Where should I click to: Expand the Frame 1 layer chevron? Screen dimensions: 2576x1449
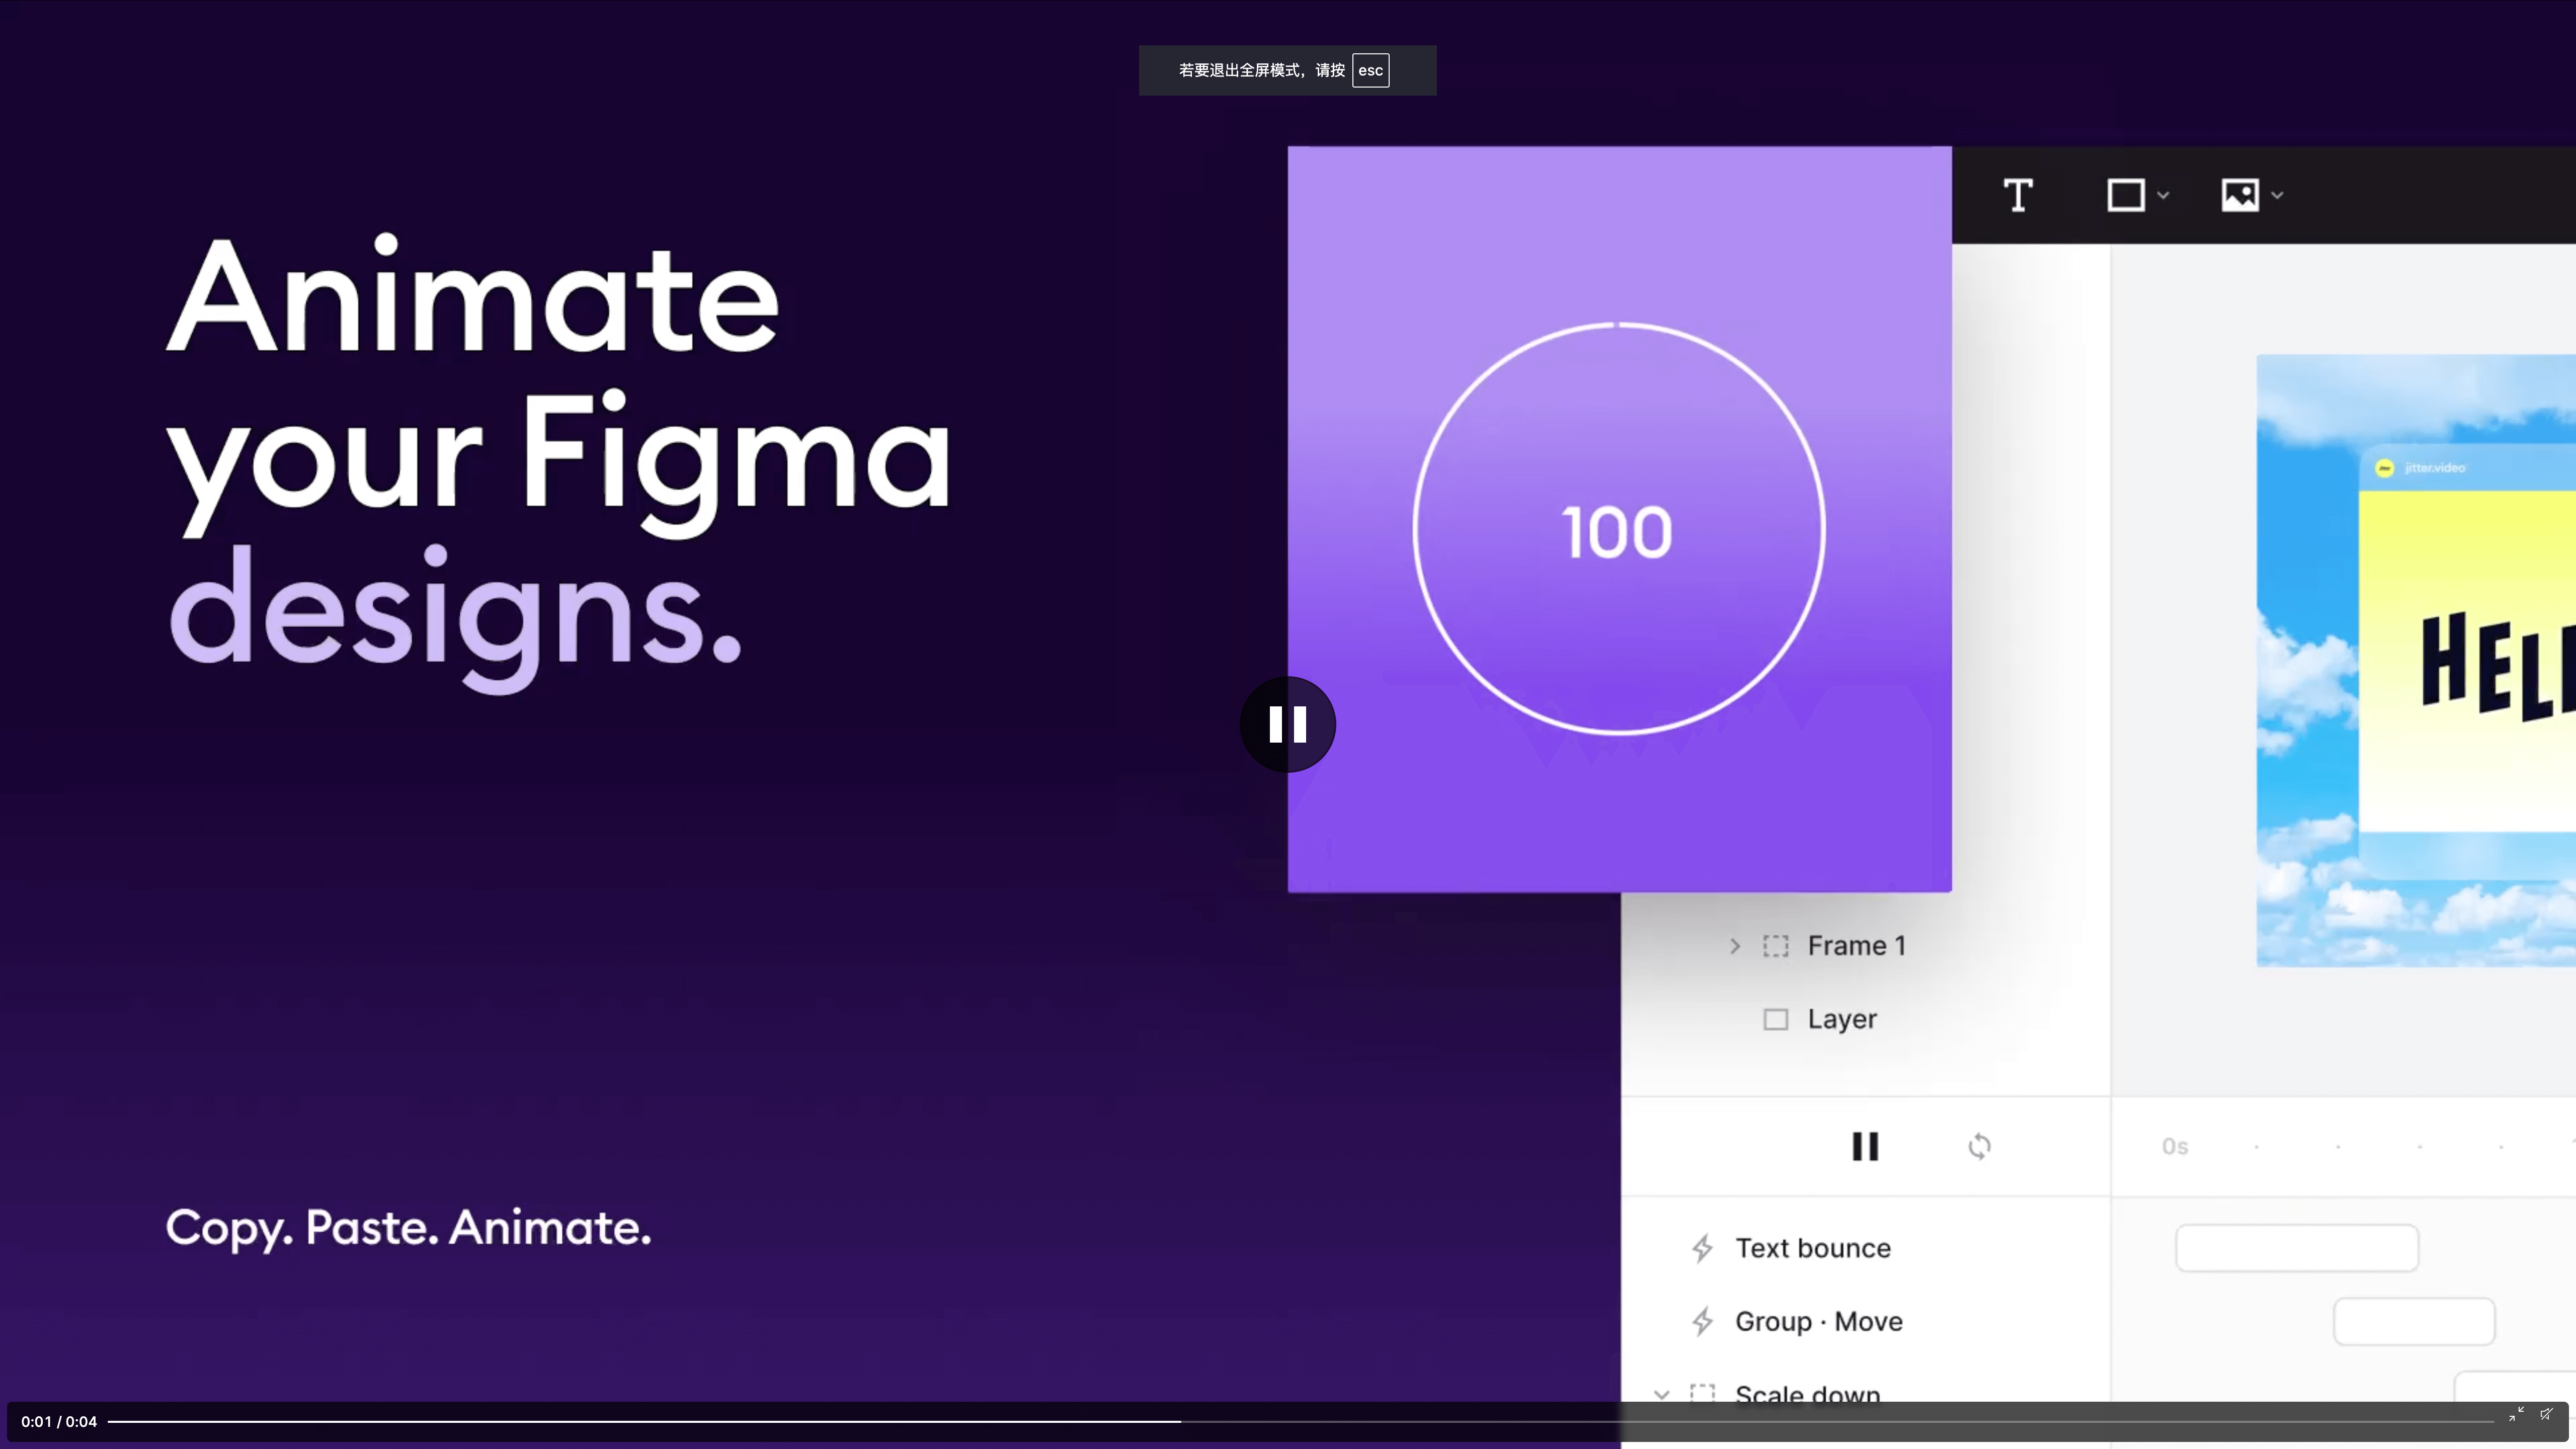tap(1735, 945)
